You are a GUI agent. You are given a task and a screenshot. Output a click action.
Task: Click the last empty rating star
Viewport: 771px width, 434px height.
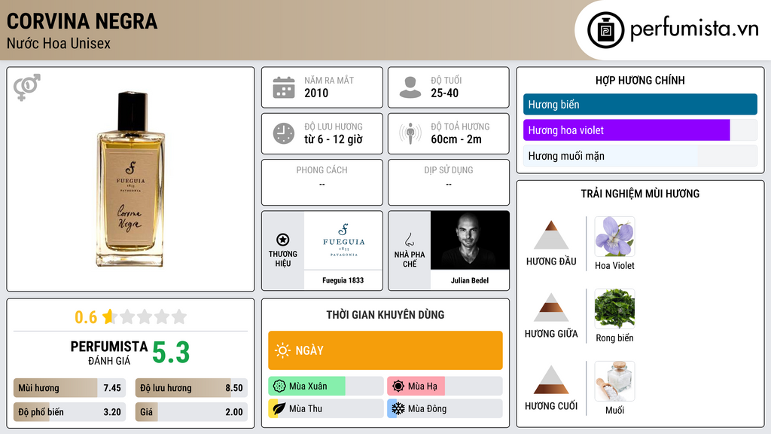pos(179,316)
